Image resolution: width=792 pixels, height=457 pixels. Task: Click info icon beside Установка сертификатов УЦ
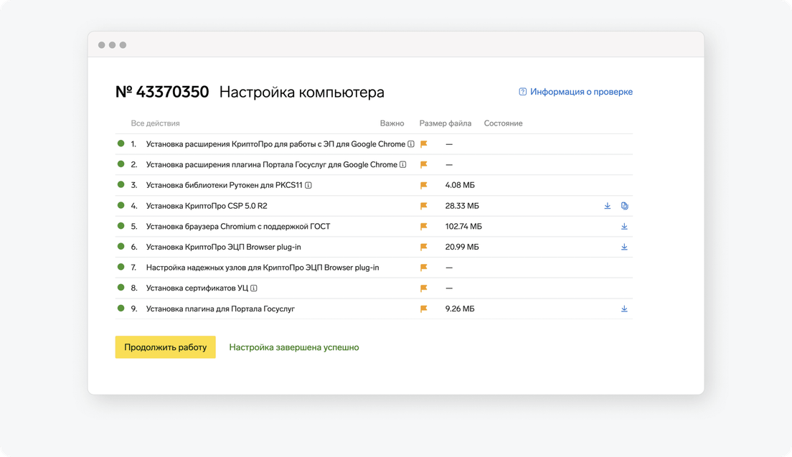[x=254, y=288]
